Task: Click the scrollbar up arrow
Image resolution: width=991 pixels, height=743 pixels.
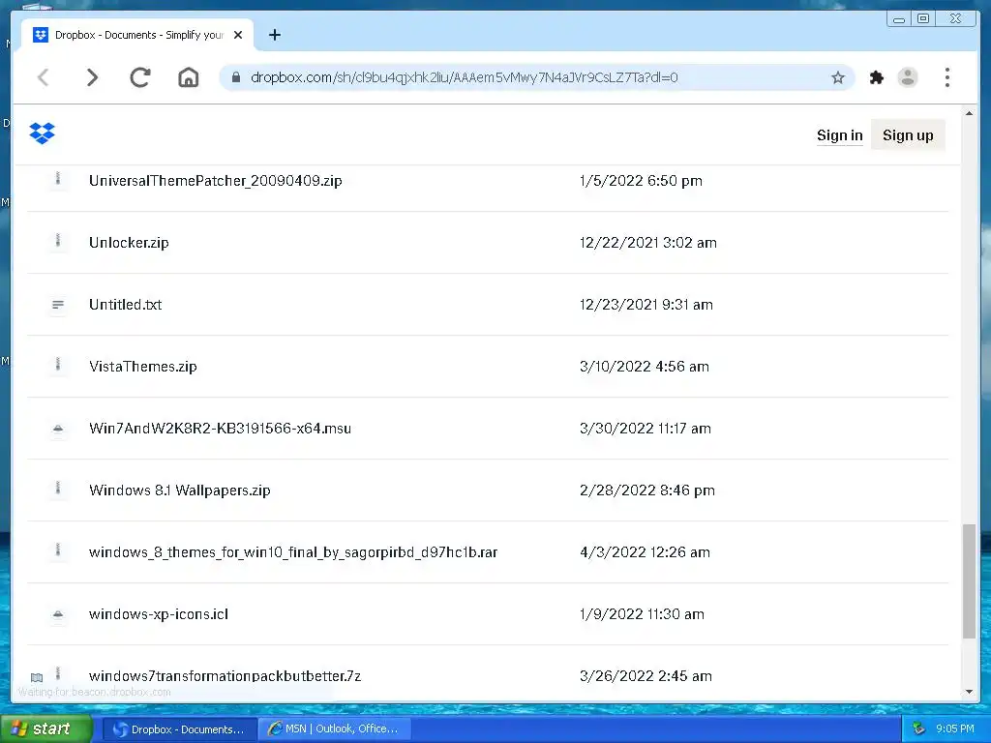Action: click(x=969, y=113)
